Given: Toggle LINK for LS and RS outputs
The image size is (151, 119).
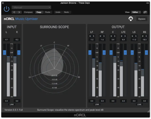Looking at the screenshot, I should (139, 104).
